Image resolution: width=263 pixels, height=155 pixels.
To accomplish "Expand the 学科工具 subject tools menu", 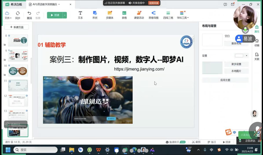I will [x=182, y=15].
